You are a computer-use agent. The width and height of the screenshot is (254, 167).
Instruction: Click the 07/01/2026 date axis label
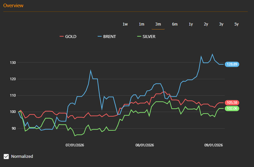(x=75, y=145)
